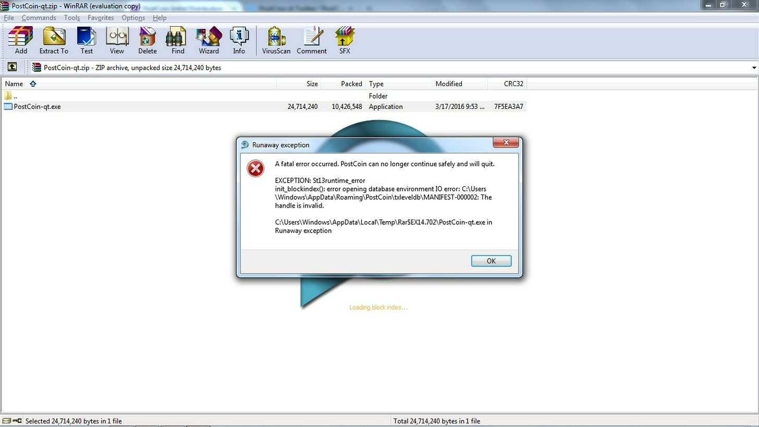Open the Find files tool
The image size is (759, 427).
point(178,41)
